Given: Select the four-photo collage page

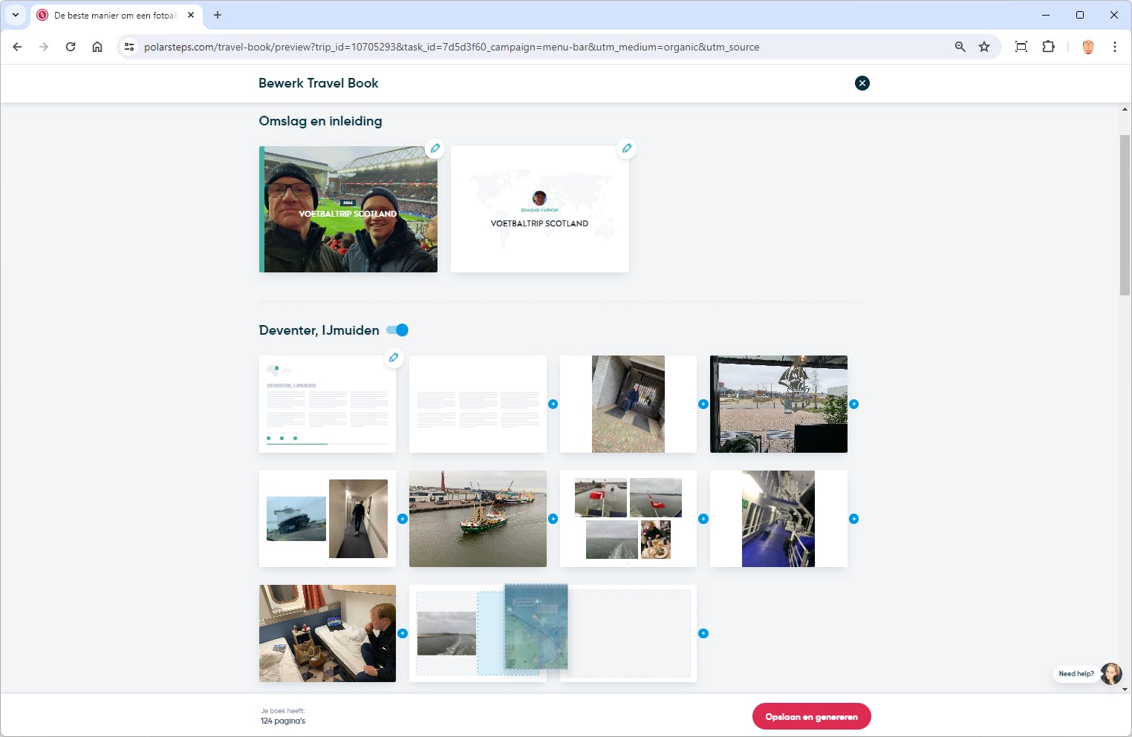Looking at the screenshot, I should 628,519.
